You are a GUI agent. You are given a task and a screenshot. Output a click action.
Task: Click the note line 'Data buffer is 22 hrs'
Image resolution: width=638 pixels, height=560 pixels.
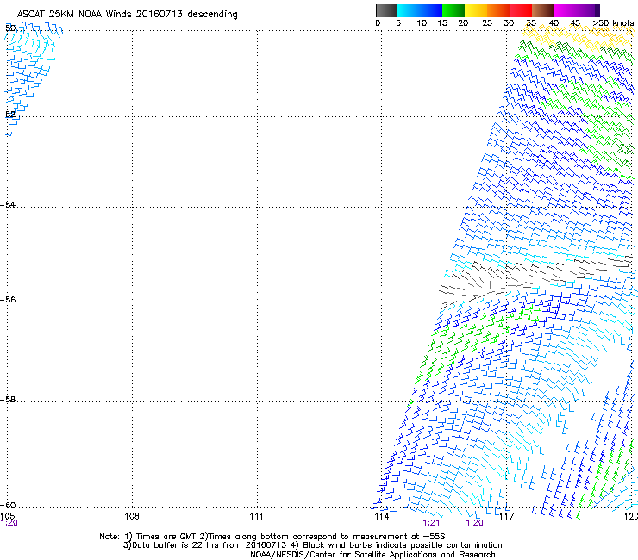312,545
